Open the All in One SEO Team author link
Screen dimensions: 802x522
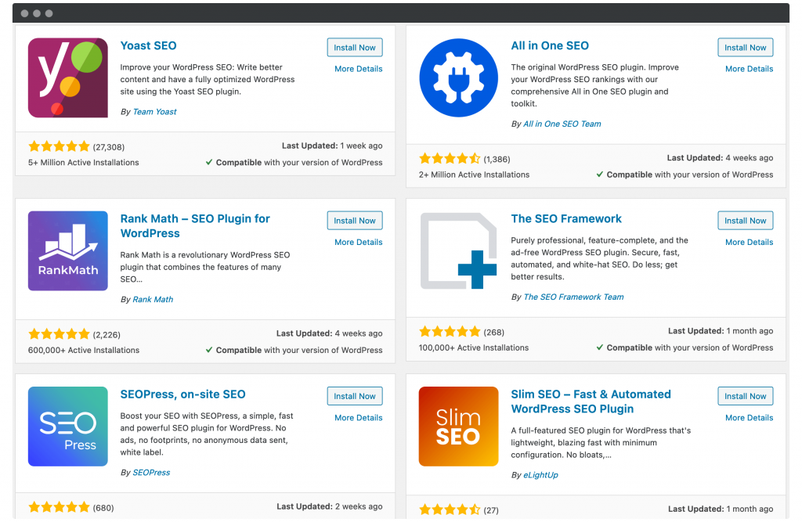point(562,124)
